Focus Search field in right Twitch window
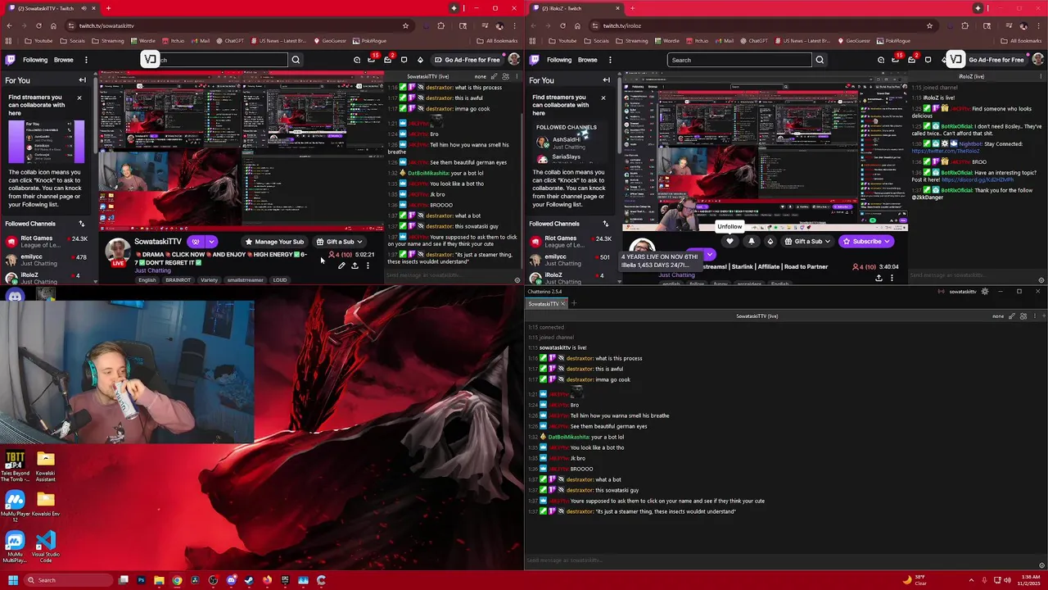This screenshot has height=590, width=1048. pos(740,60)
